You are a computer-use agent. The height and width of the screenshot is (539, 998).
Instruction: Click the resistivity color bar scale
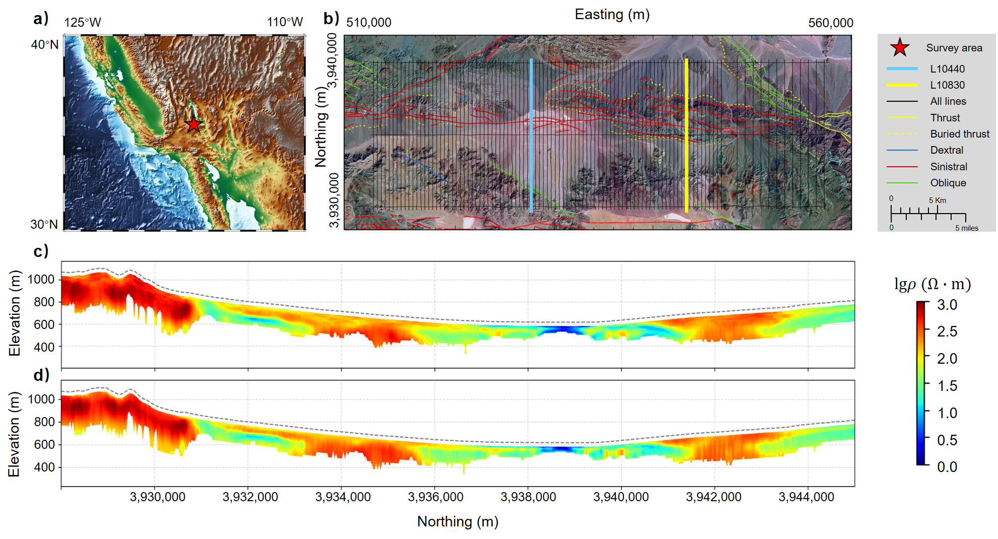coord(922,383)
